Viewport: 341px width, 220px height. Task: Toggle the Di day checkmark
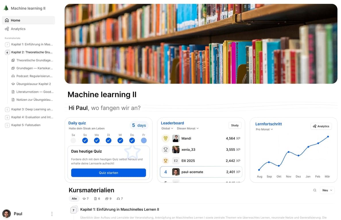tap(108, 141)
